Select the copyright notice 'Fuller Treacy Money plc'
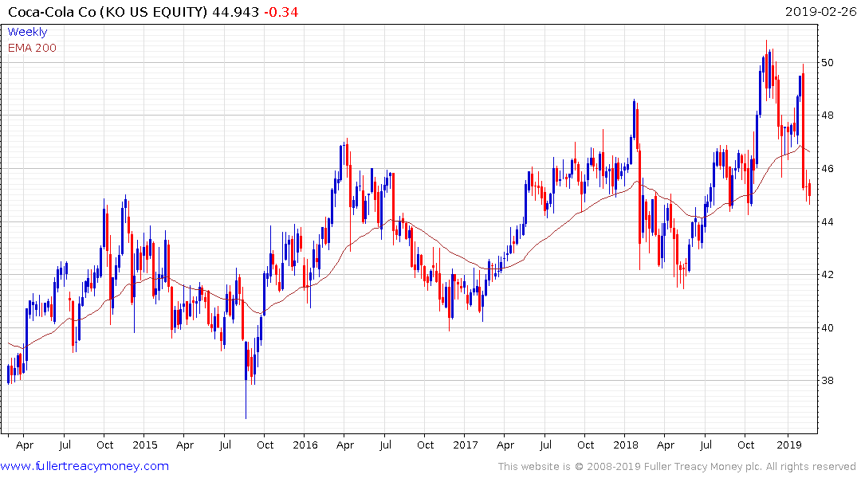This screenshot has width=857, height=478. (703, 467)
